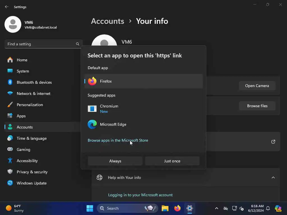Click the Open Camera button
Image resolution: width=287 pixels, height=215 pixels.
point(257,86)
